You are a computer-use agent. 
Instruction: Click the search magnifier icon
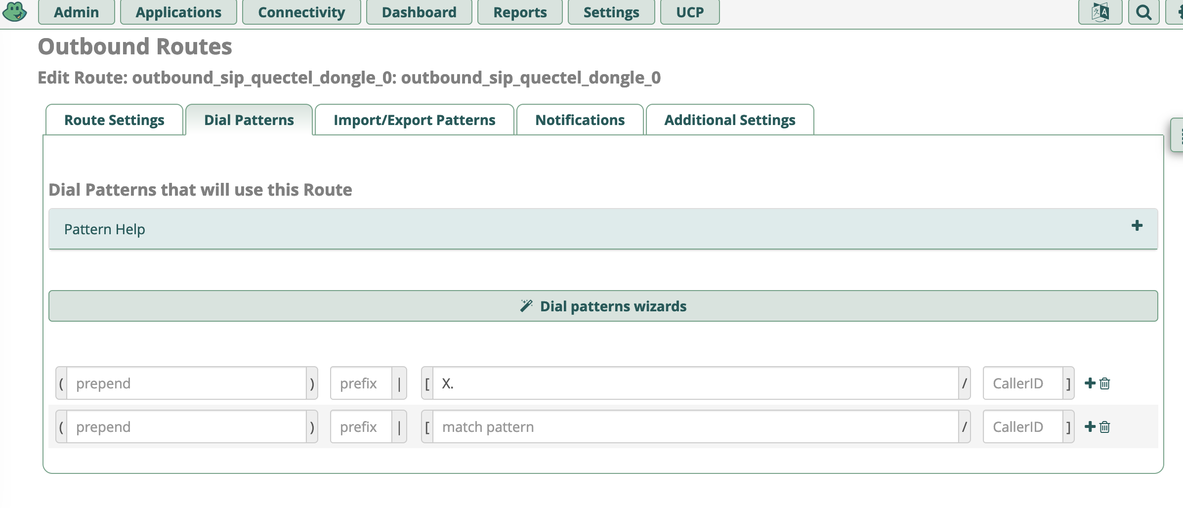[1143, 12]
